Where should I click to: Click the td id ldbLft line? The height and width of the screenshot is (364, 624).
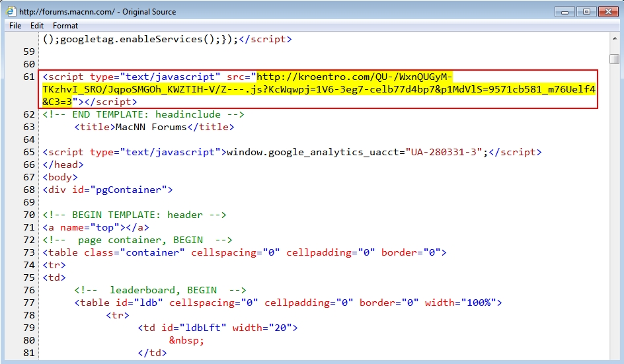pos(218,328)
